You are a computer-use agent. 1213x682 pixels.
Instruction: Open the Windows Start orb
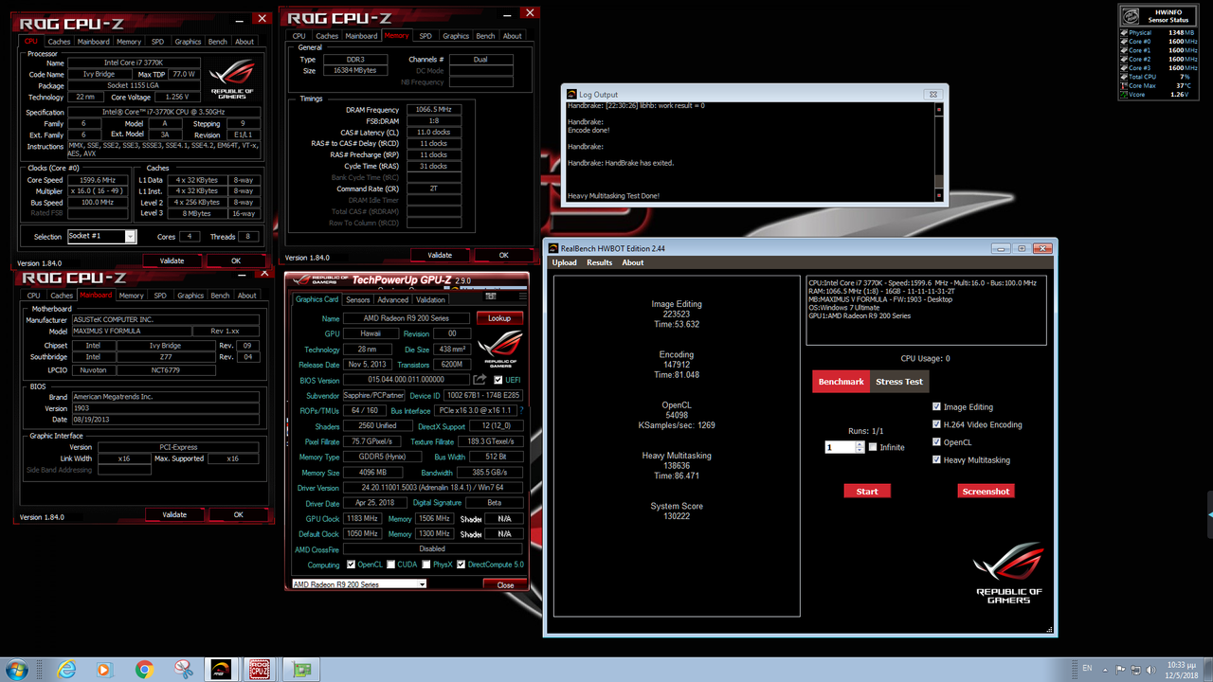click(x=18, y=670)
